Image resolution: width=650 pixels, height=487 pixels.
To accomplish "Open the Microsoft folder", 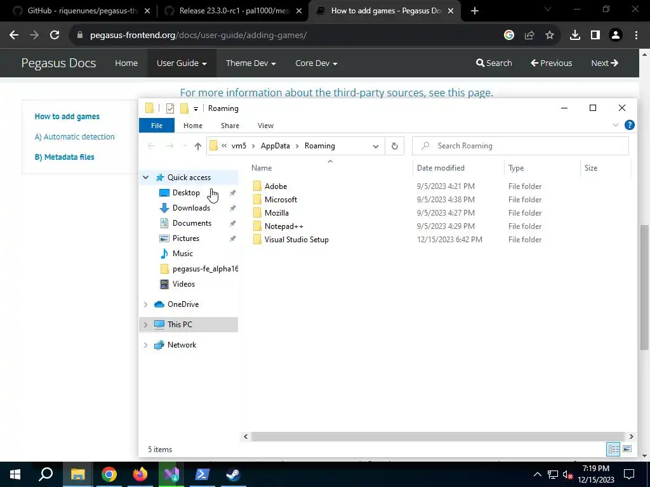I will click(281, 200).
